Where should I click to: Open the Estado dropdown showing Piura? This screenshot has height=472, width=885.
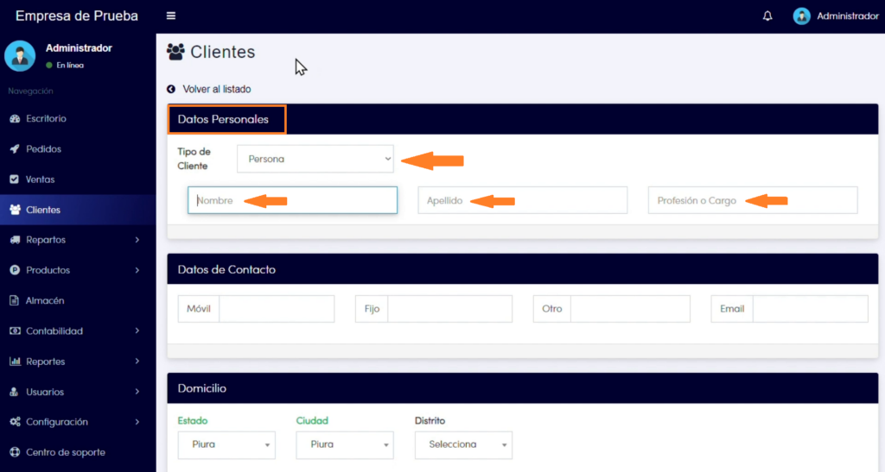tap(226, 445)
